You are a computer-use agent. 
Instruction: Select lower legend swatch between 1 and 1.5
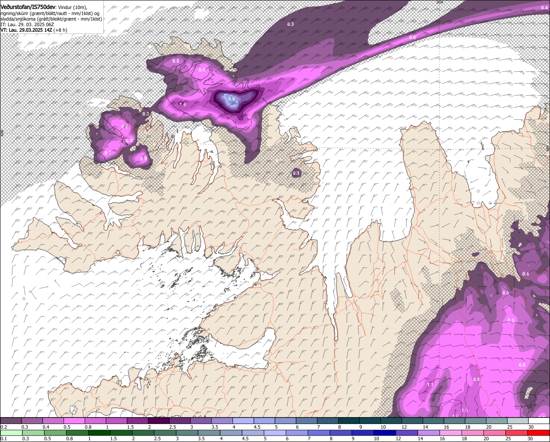[x=99, y=433]
